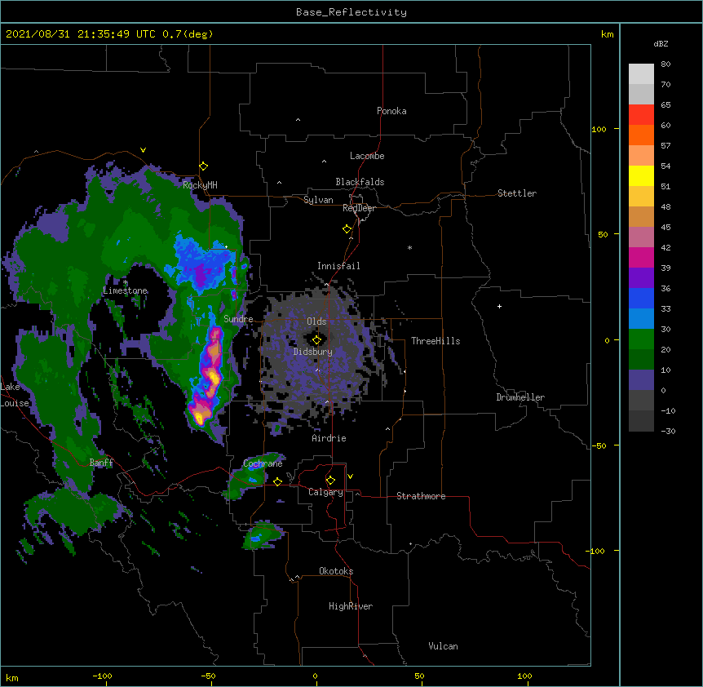Click the red 60-65 dBZ legend swatch
This screenshot has width=703, height=687.
[x=641, y=114]
